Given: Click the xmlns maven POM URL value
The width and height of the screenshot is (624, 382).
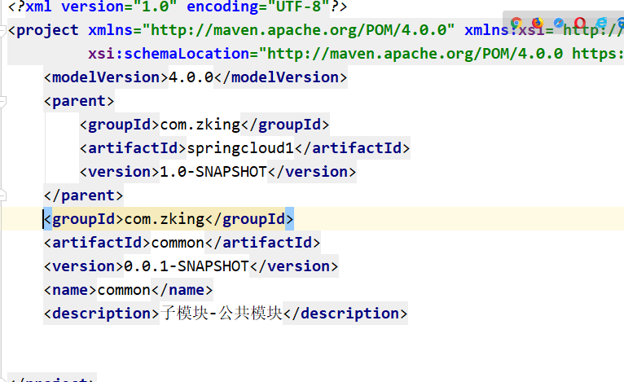Looking at the screenshot, I should pyautogui.click(x=298, y=30).
